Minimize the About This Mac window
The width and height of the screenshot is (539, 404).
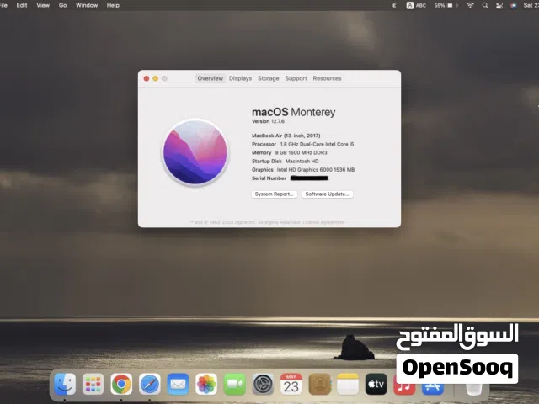click(155, 78)
